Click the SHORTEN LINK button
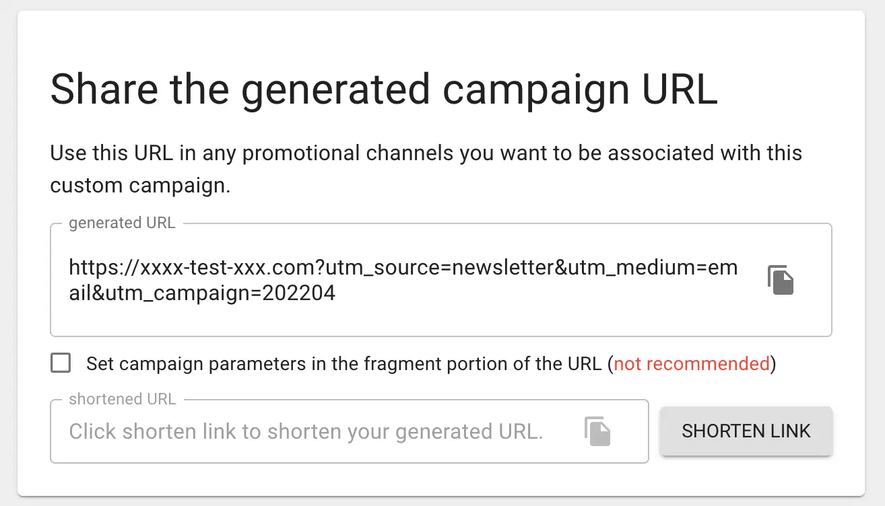Screen dimensions: 885x506 click(746, 431)
